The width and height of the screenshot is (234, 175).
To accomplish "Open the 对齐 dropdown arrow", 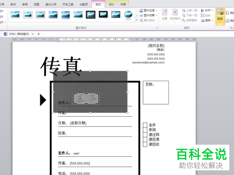I will click(212, 10).
